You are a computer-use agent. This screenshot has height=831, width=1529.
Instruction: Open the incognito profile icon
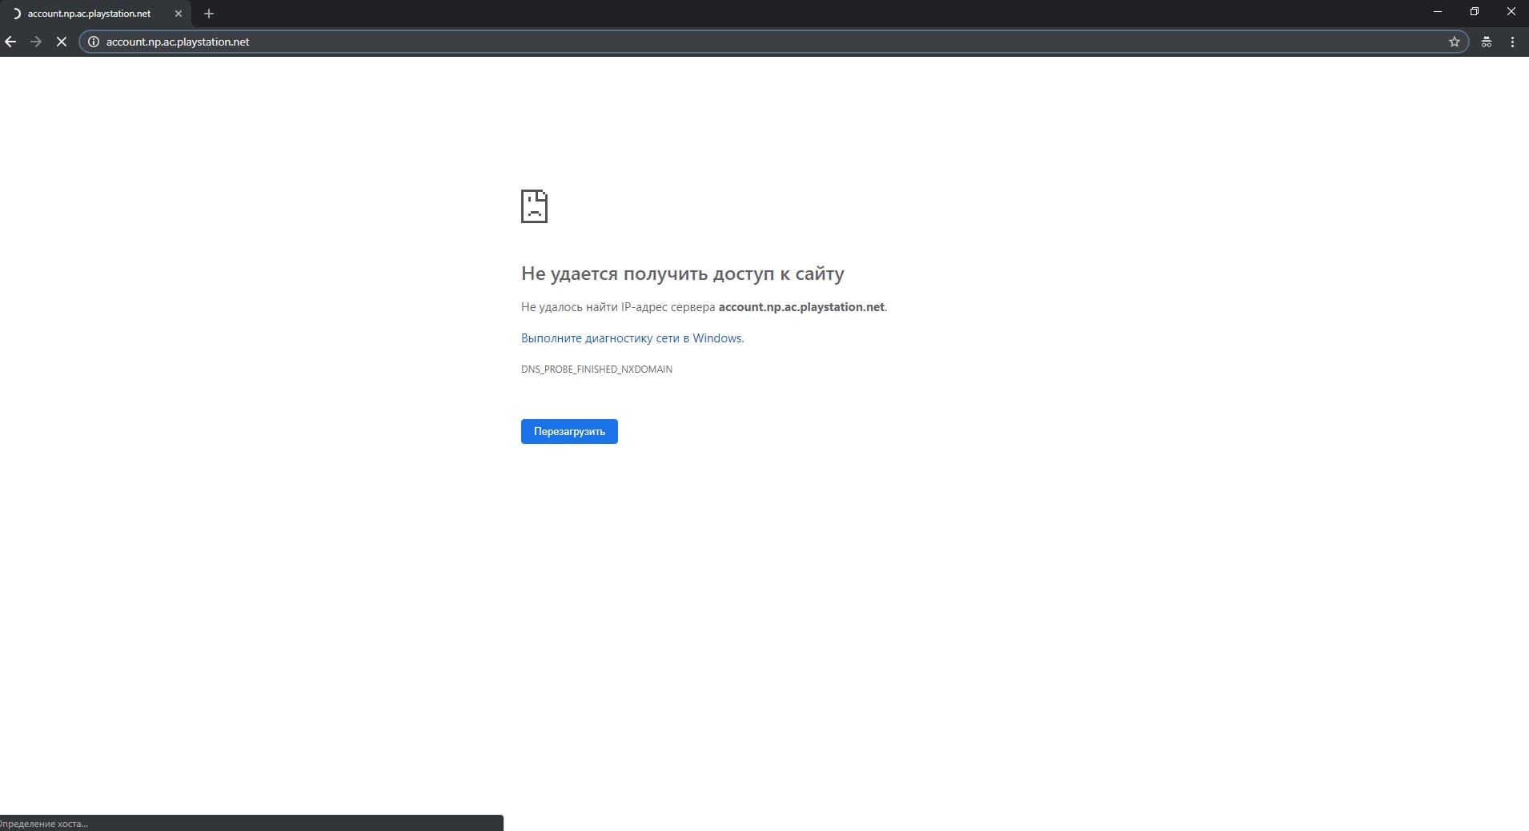coord(1487,42)
